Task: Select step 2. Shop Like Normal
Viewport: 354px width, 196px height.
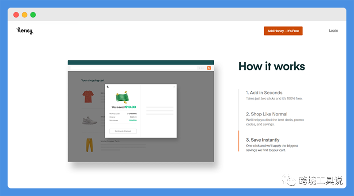Action: click(267, 114)
